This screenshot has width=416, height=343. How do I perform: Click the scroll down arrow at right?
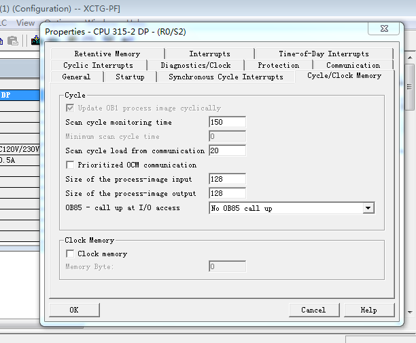(410, 312)
